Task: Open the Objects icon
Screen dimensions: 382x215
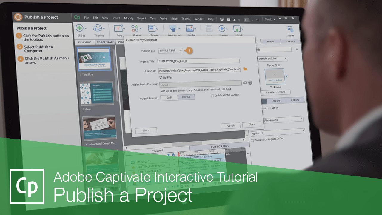Action: 152,28
